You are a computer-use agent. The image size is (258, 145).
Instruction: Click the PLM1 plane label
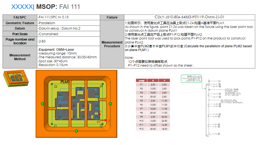(x=65, y=82)
